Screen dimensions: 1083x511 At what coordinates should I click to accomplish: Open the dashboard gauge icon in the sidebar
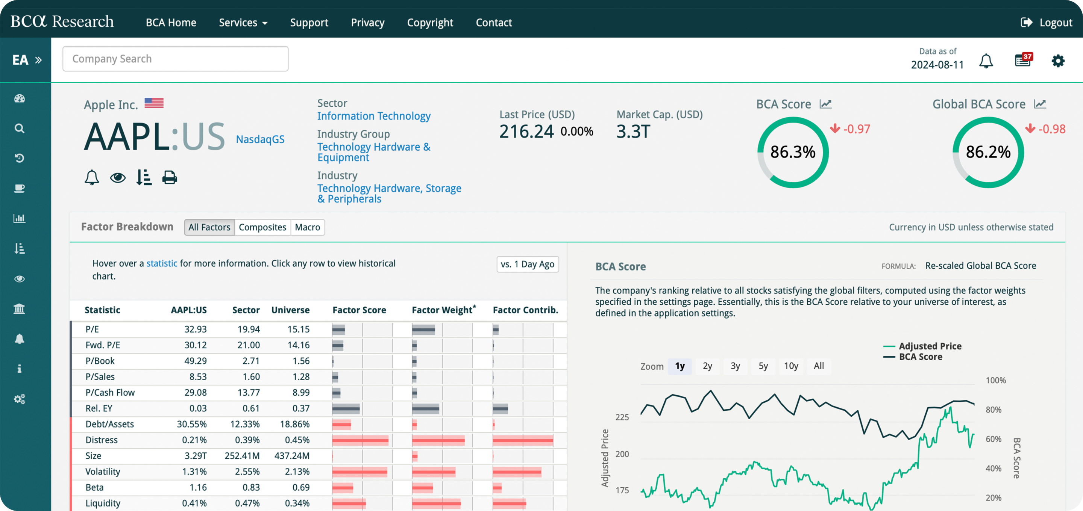[x=19, y=99]
